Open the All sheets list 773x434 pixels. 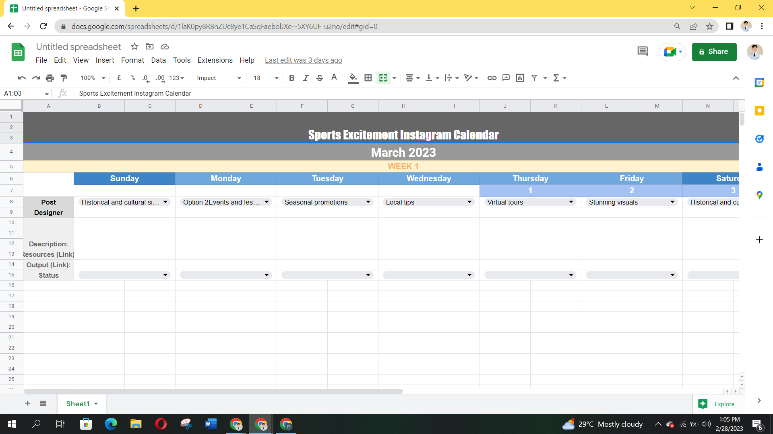click(x=43, y=403)
